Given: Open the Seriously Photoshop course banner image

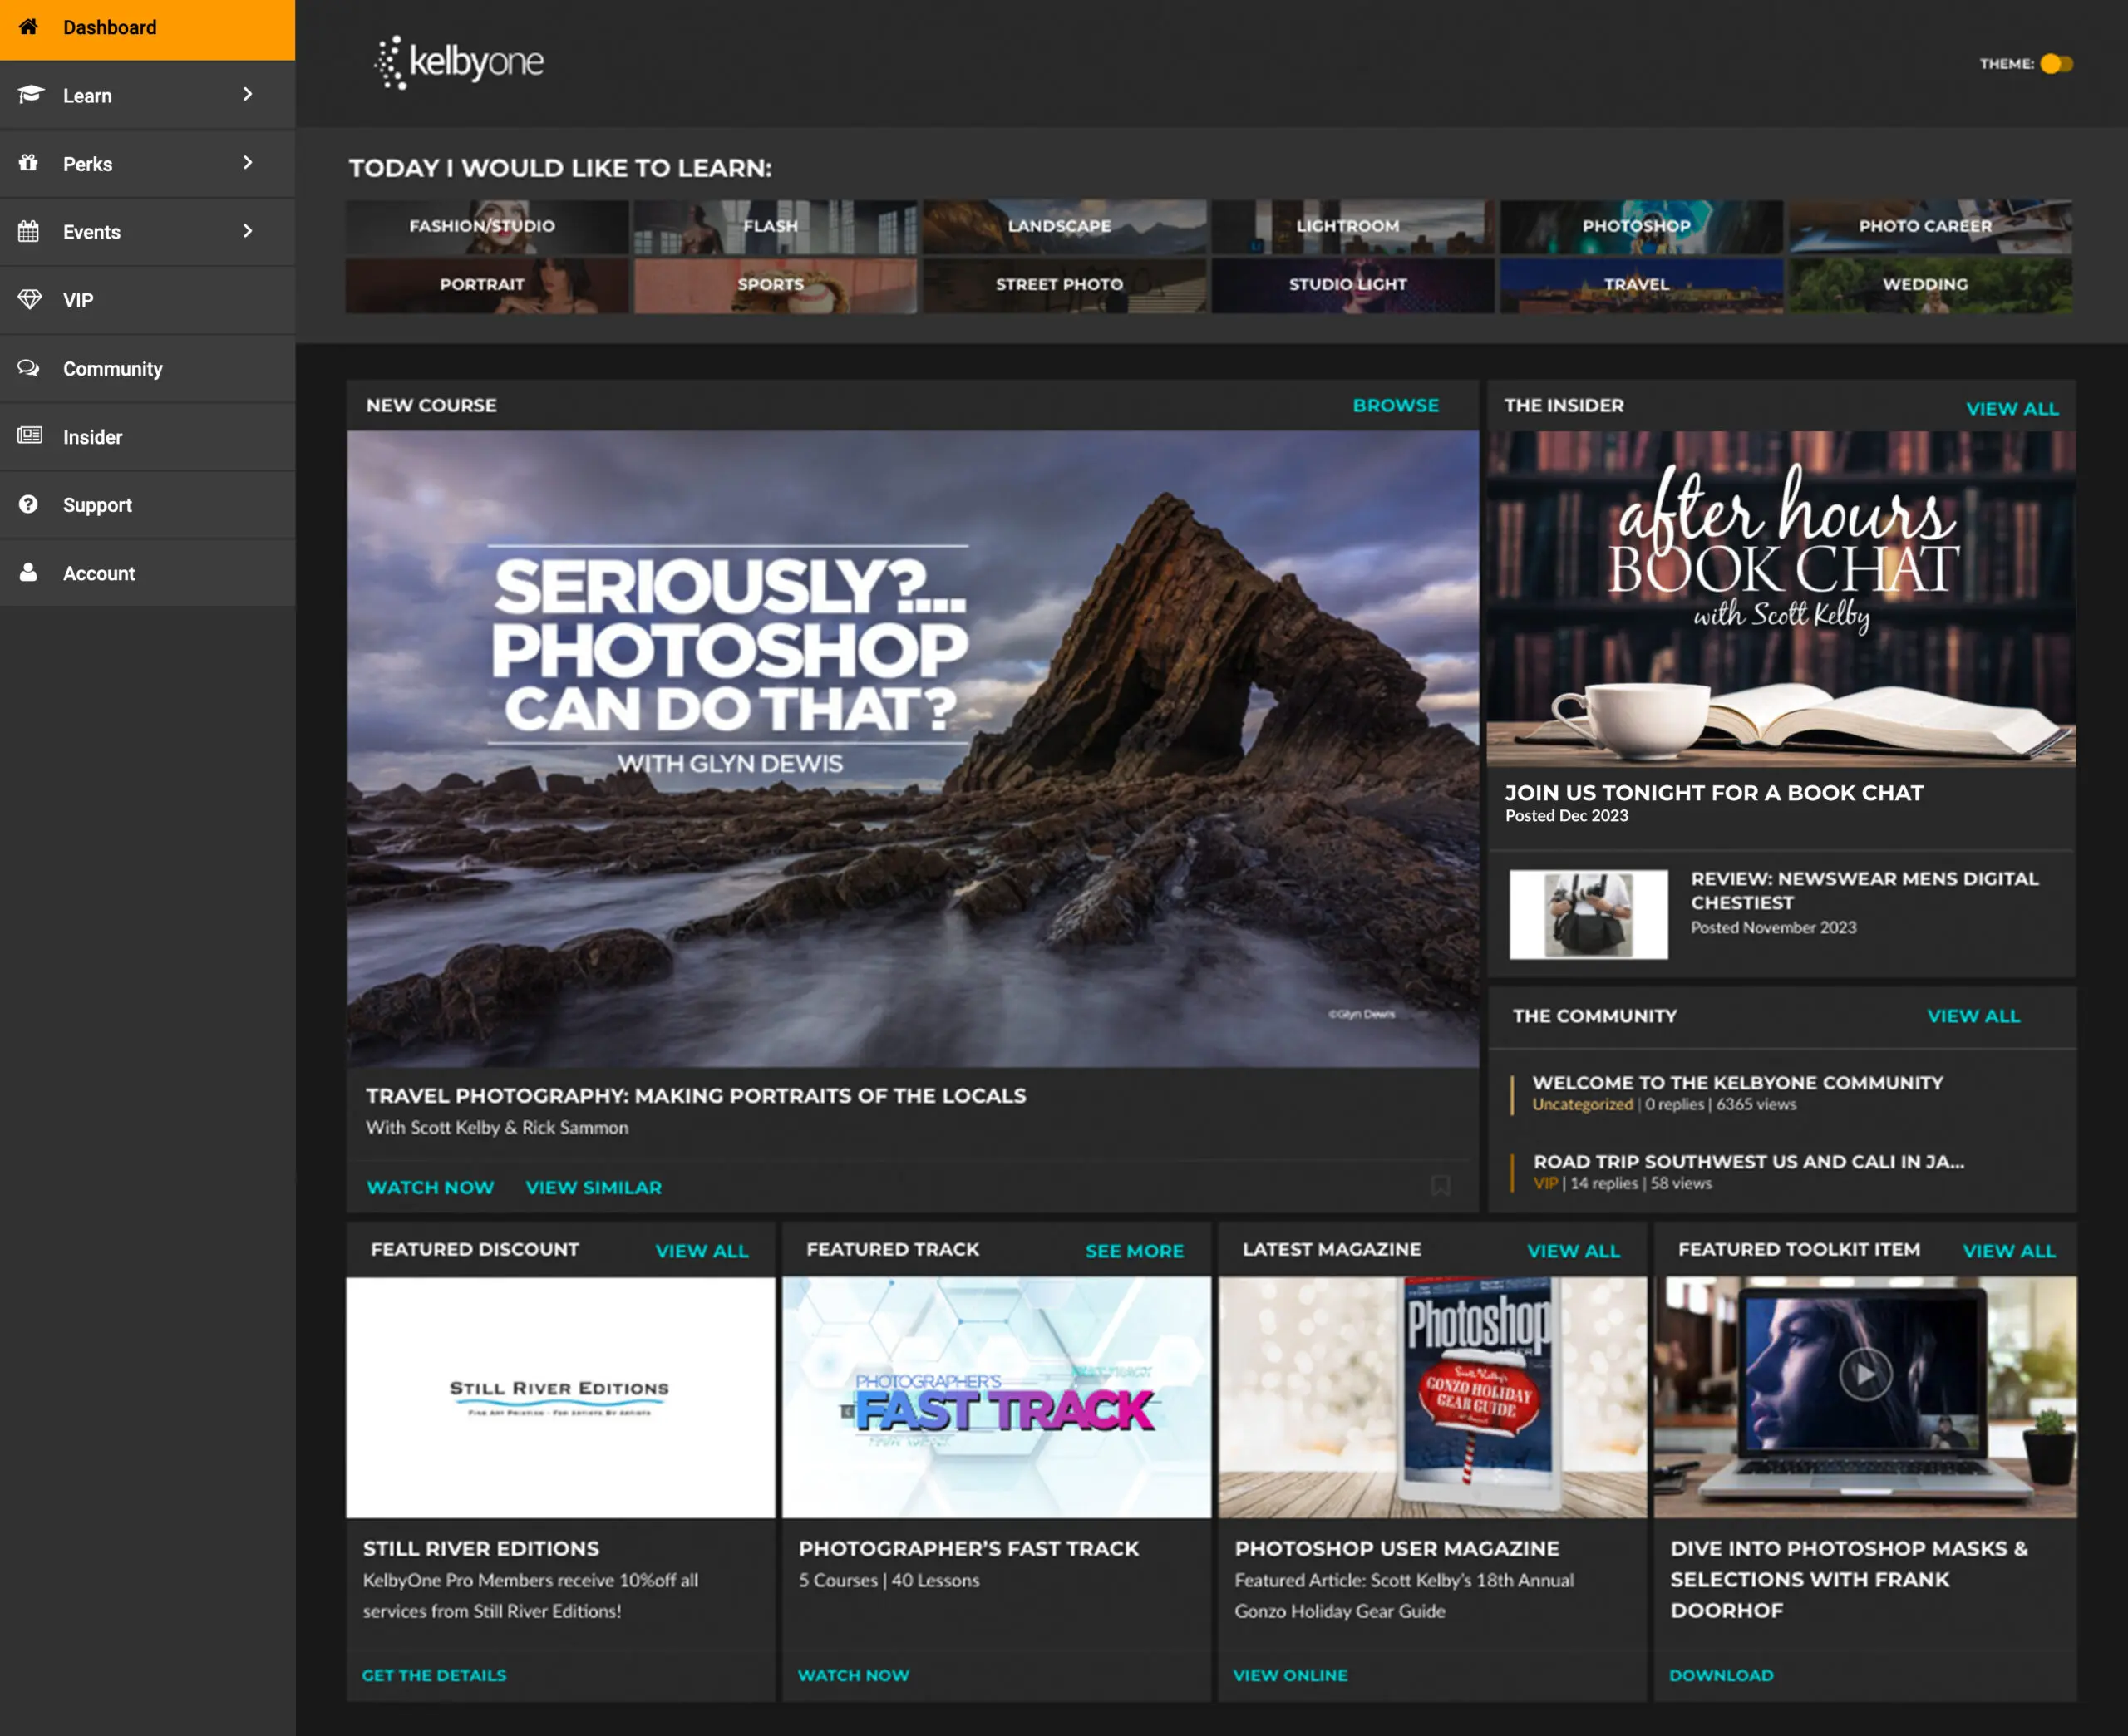Looking at the screenshot, I should point(913,749).
